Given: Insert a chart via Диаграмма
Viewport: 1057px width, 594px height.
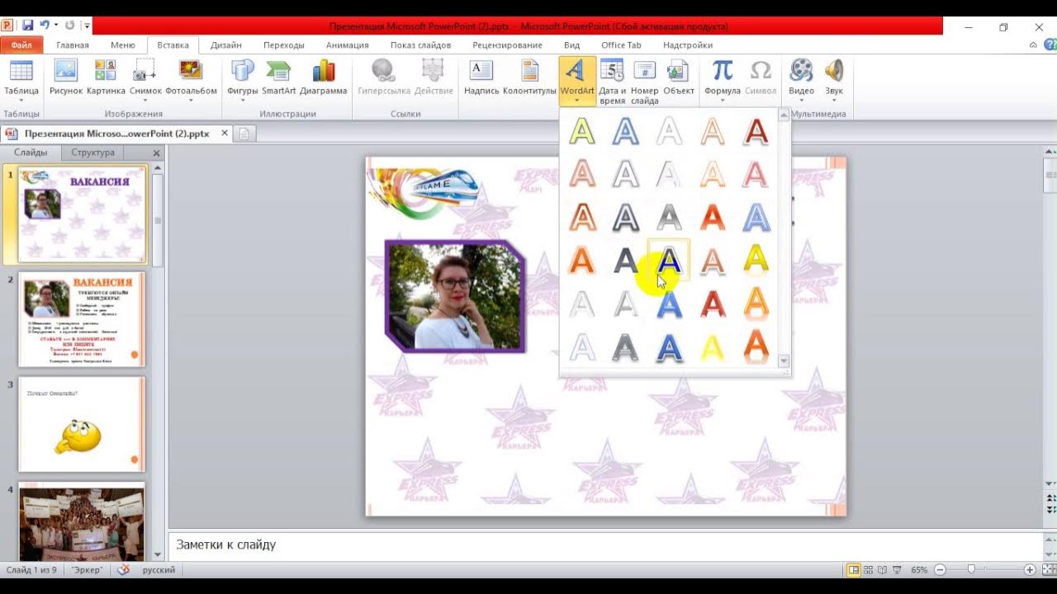Looking at the screenshot, I should tap(324, 78).
